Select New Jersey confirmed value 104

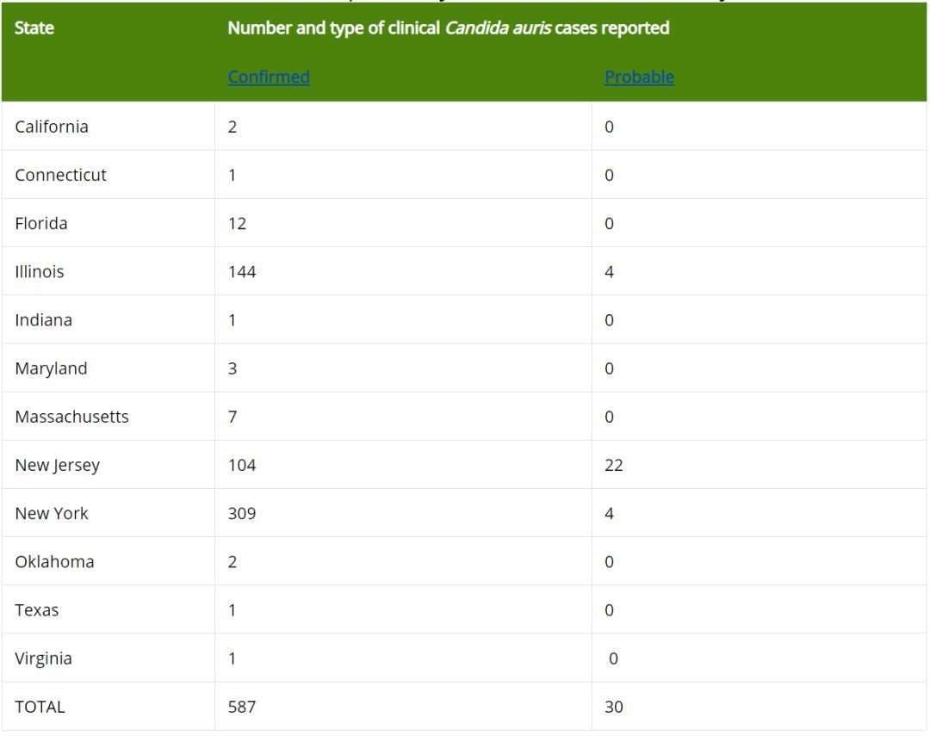(242, 466)
